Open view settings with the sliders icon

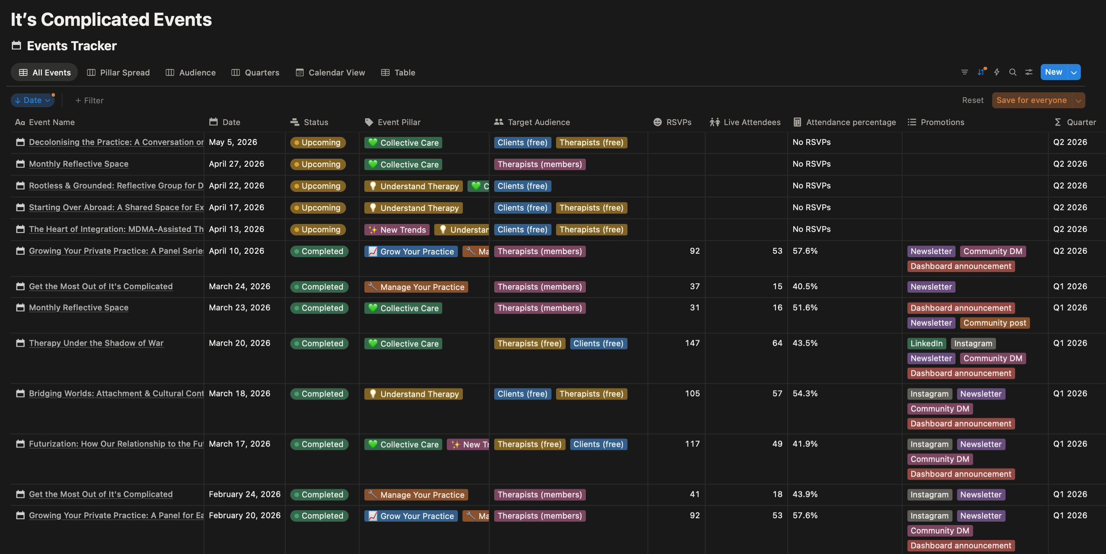[1028, 72]
